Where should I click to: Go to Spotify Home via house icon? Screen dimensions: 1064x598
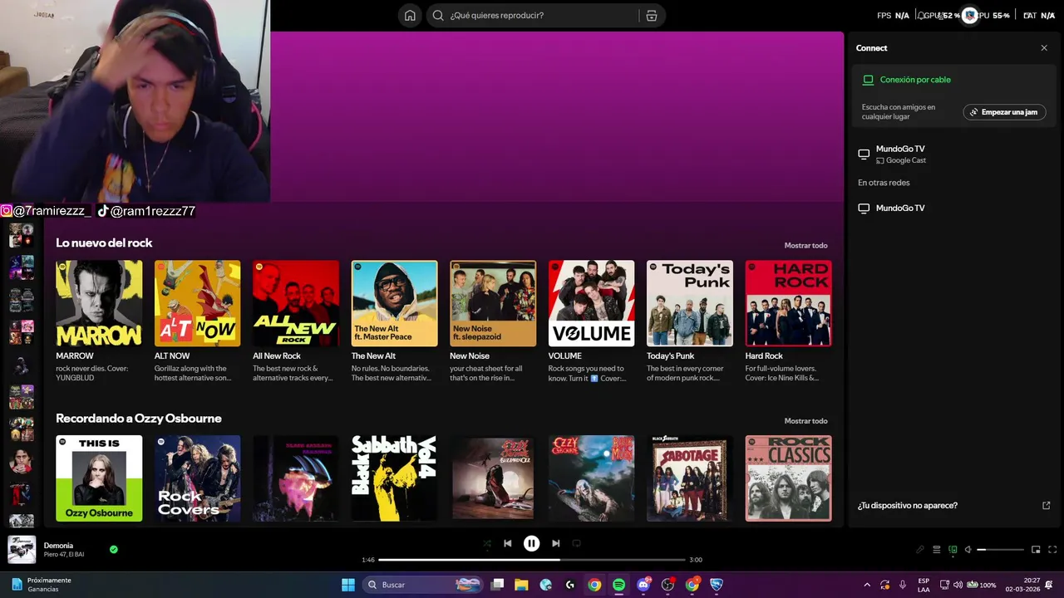point(410,15)
